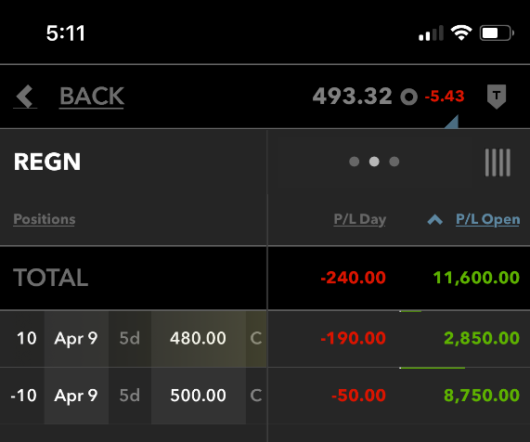Select the third page indicator dot
530x442 pixels.
pyautogui.click(x=394, y=162)
